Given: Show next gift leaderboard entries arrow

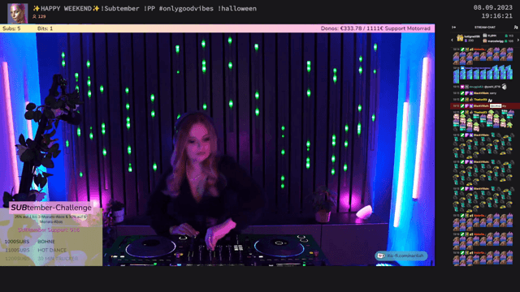Looking at the screenshot, I should (518, 40).
